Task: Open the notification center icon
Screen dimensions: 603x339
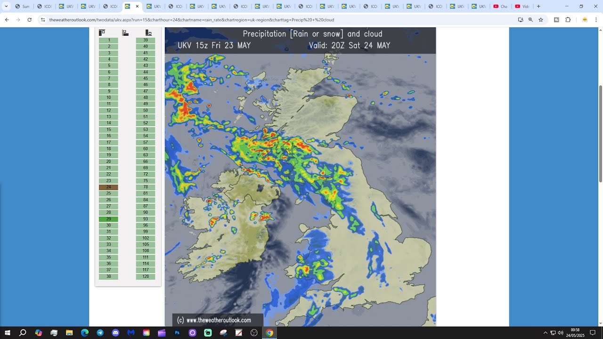Action: point(593,333)
